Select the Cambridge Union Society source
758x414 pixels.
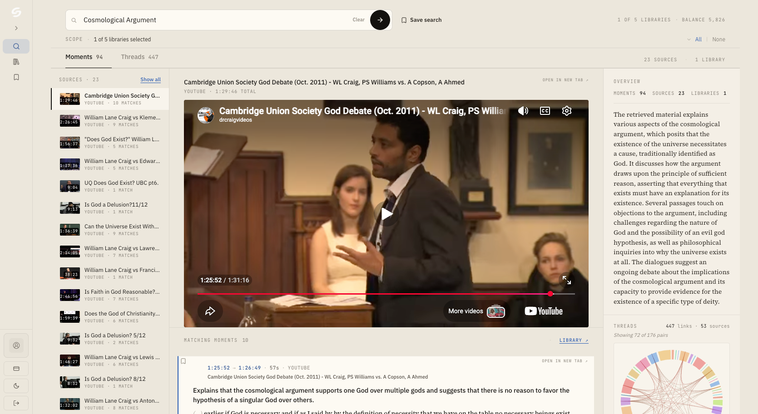pyautogui.click(x=110, y=99)
